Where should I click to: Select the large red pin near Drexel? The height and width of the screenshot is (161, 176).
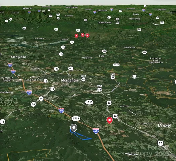[x=109, y=120]
